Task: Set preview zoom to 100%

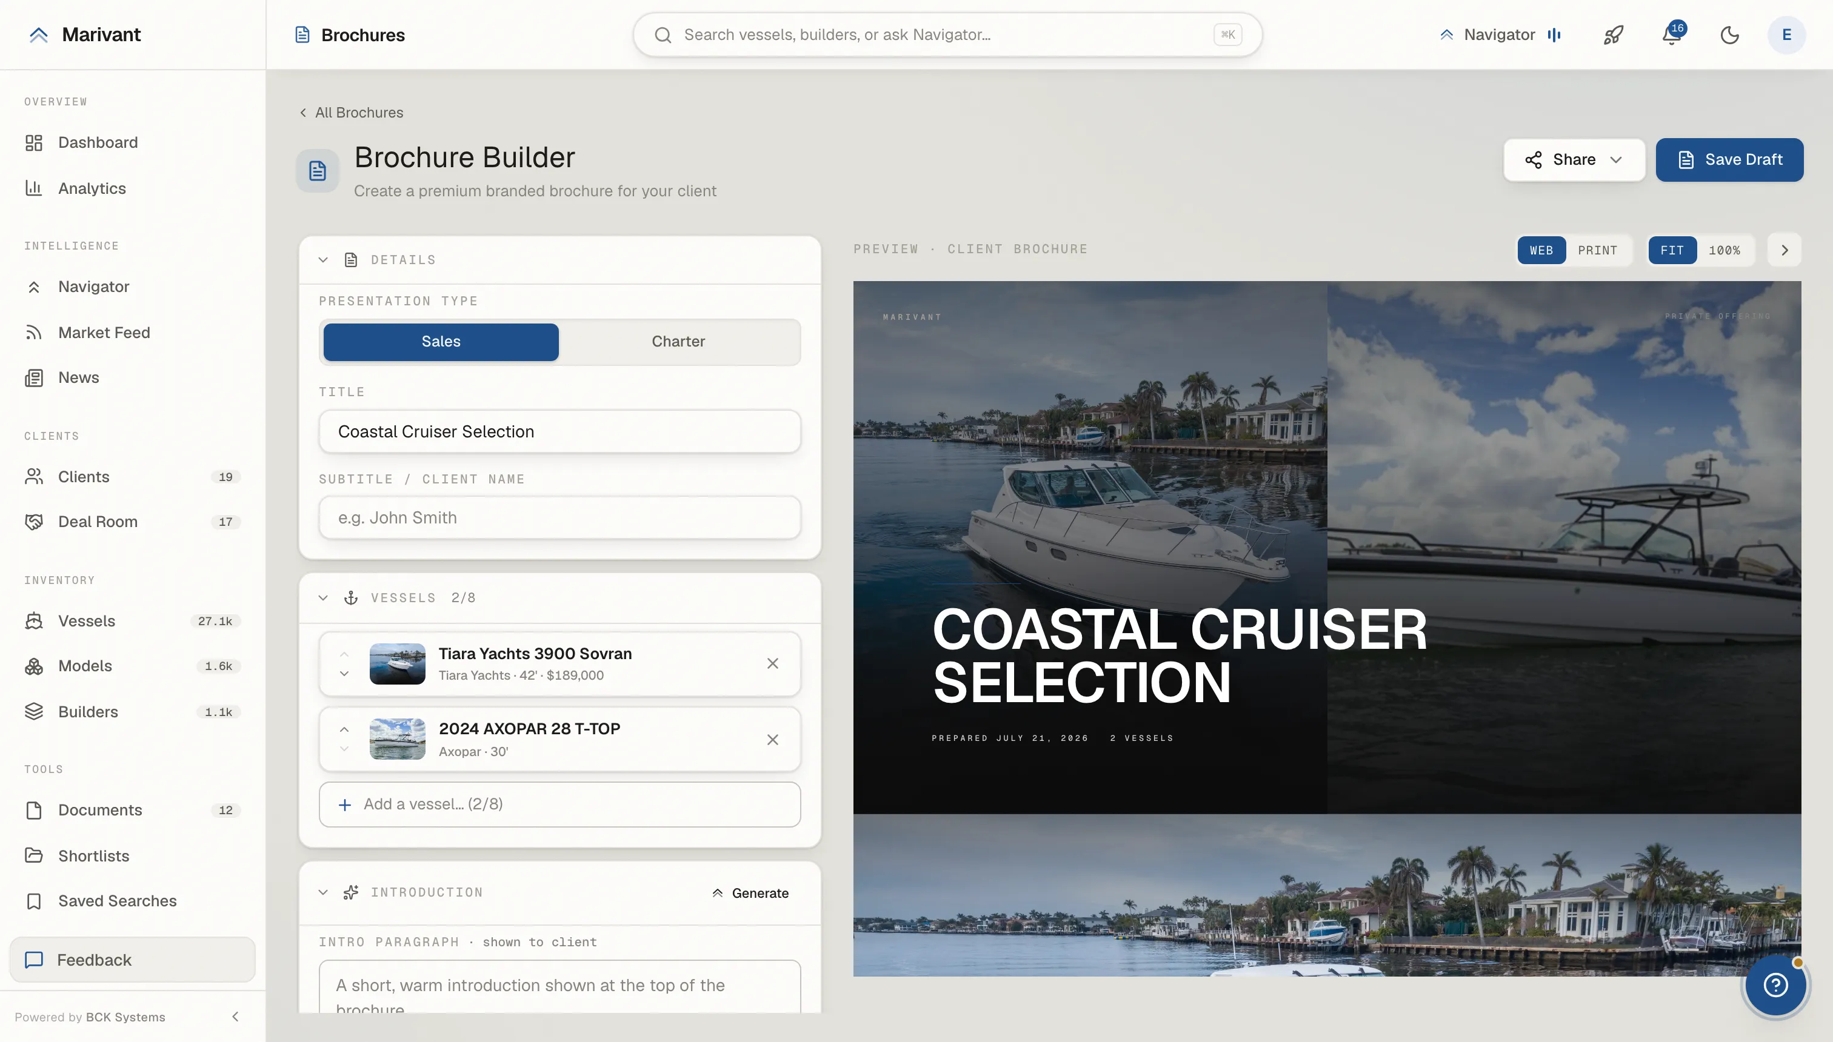Action: tap(1724, 250)
